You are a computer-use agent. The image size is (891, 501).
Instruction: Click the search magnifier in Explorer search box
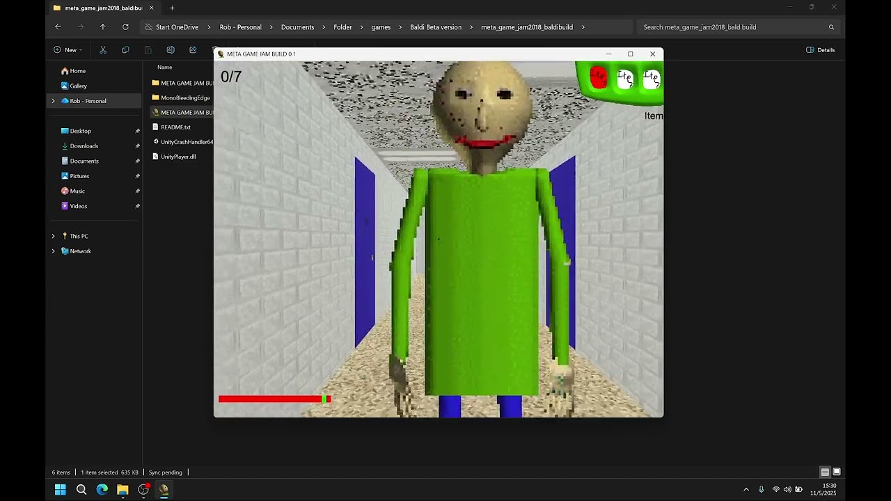[x=831, y=27]
